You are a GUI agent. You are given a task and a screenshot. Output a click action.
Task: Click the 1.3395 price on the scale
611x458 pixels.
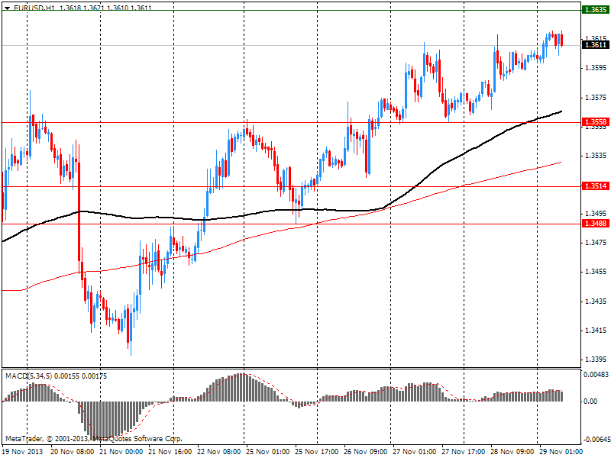coord(596,360)
